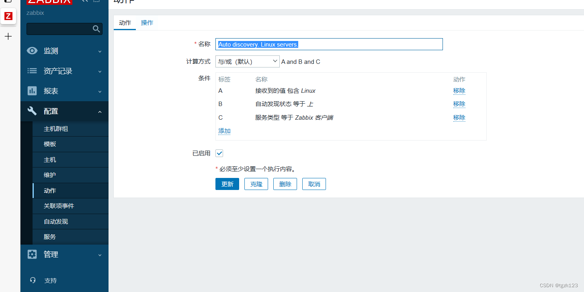This screenshot has height=292, width=584.
Task: Add a new tab with plus icon
Action: point(8,37)
